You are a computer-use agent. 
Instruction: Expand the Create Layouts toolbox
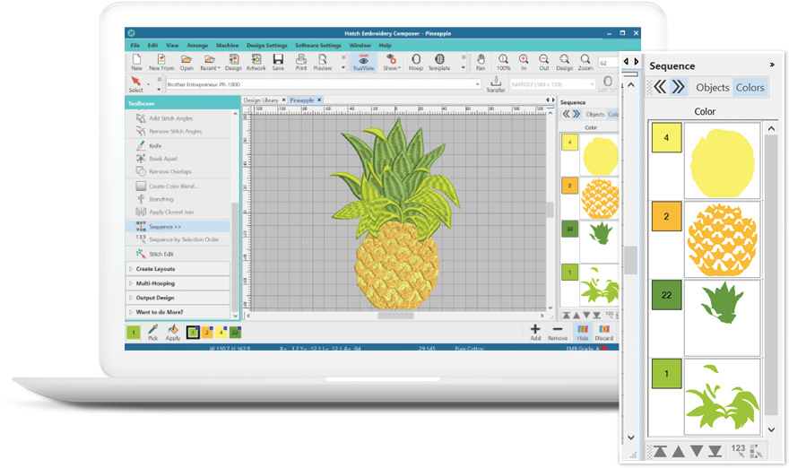click(x=178, y=269)
